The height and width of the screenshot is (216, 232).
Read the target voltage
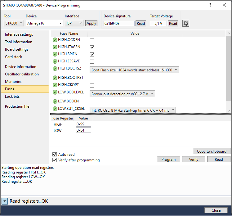tap(173, 23)
